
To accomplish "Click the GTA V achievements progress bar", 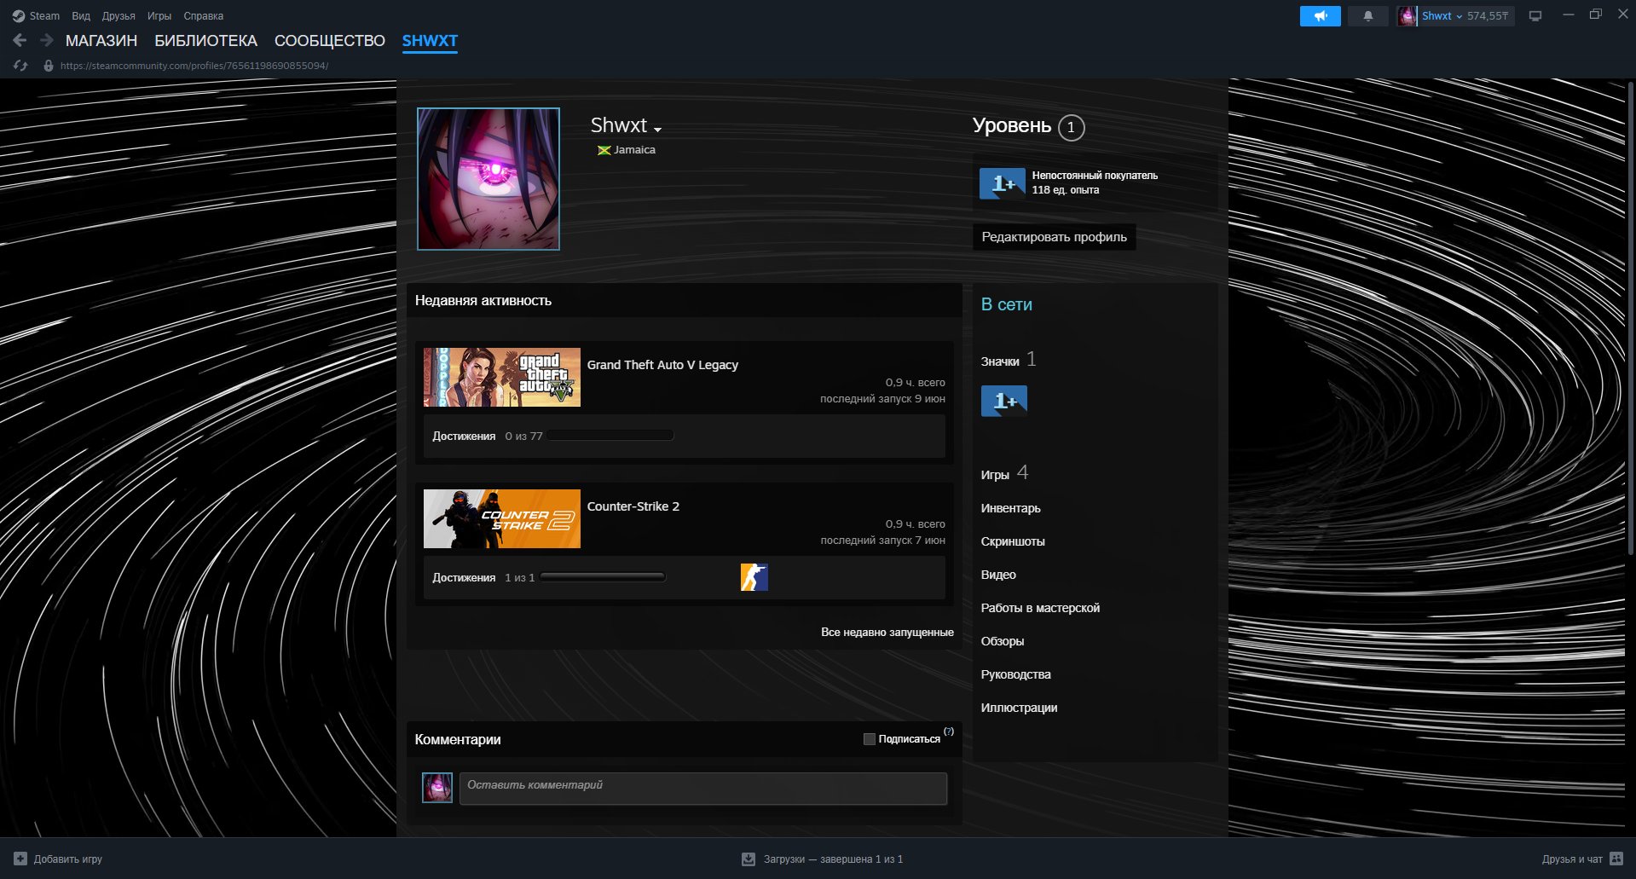I will 610,436.
